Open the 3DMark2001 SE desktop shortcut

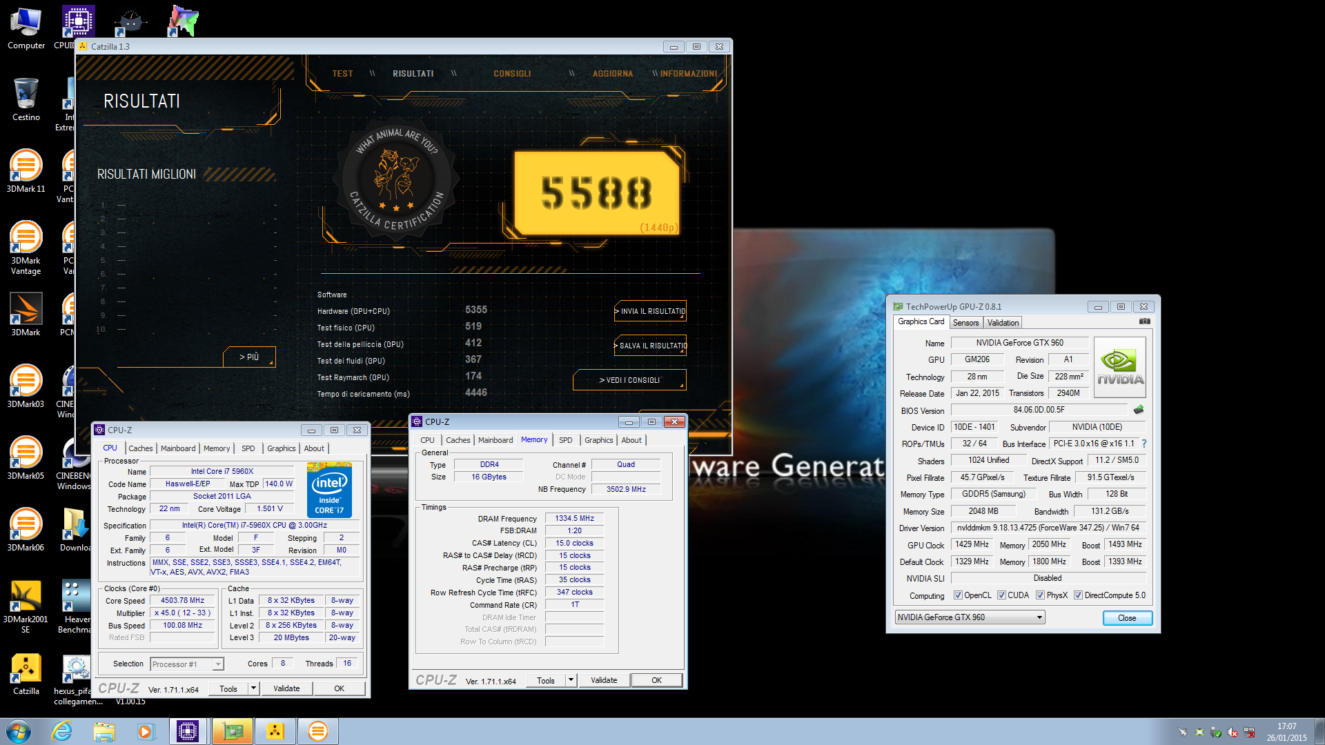(26, 607)
